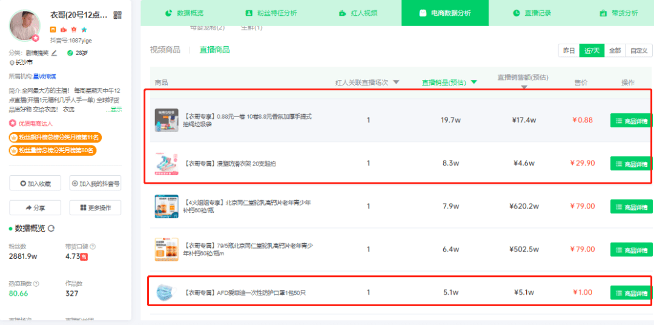Click the 浸塑防滑衣架 20支起拍 product title
This screenshot has width=654, height=325.
tap(230, 163)
